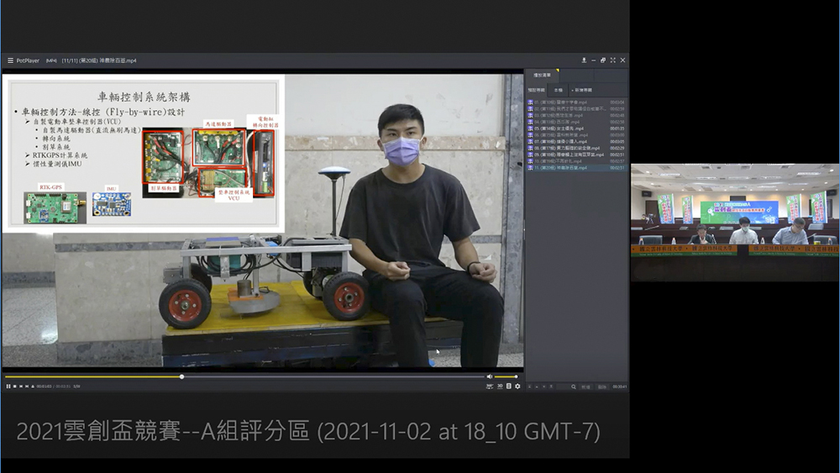Toggle 3D video mode

499,386
